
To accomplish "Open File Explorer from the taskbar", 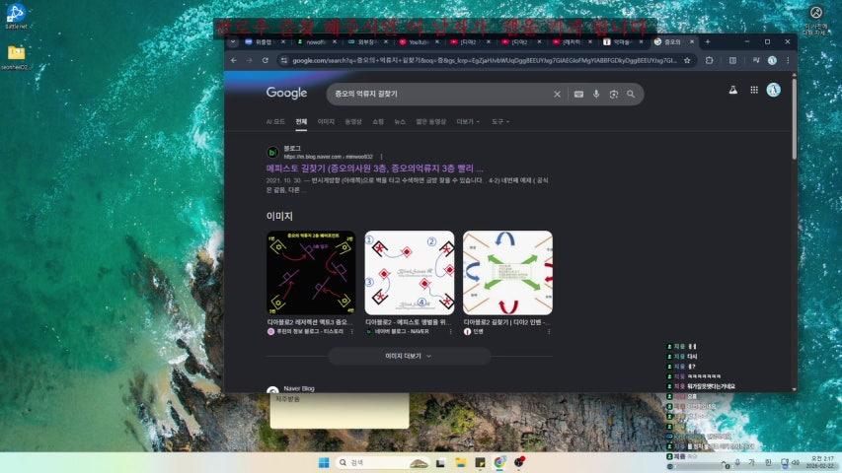I will pyautogui.click(x=460, y=462).
